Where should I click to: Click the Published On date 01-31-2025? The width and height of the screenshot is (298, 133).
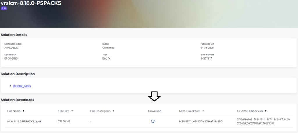coord(207,48)
